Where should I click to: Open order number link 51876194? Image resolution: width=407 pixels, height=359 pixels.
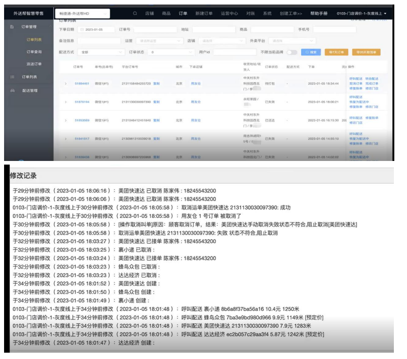pyautogui.click(x=82, y=102)
